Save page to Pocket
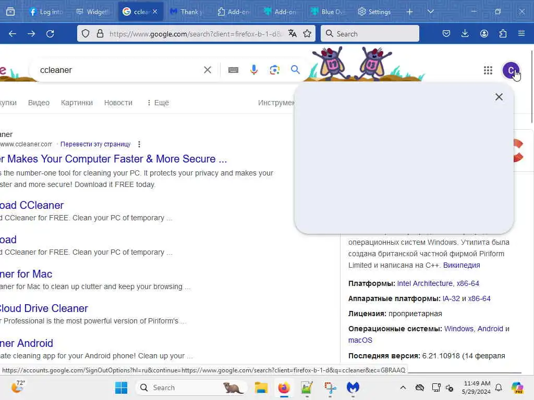Viewport: 534px width, 400px height. [x=446, y=33]
